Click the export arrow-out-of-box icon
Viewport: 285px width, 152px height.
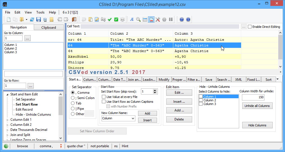[66, 19]
